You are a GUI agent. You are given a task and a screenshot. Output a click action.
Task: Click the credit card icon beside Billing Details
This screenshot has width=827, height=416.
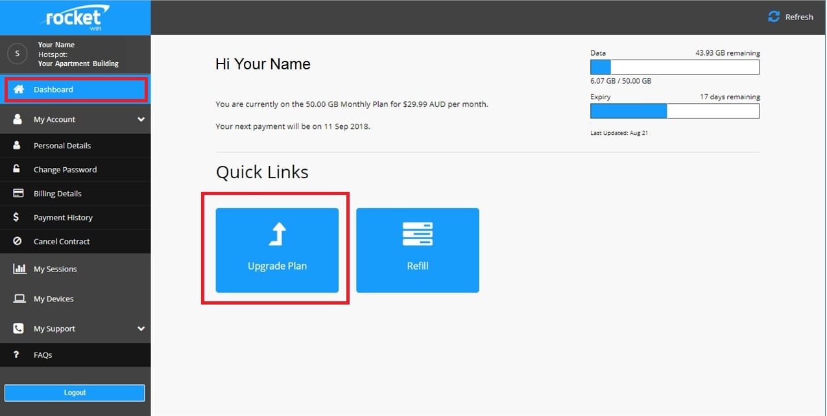18,193
